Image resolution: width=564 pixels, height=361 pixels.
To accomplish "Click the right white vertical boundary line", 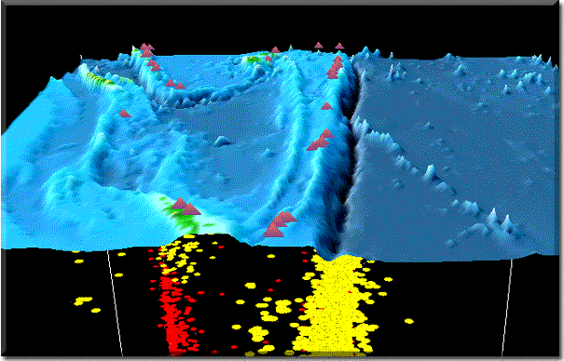I will 507,307.
